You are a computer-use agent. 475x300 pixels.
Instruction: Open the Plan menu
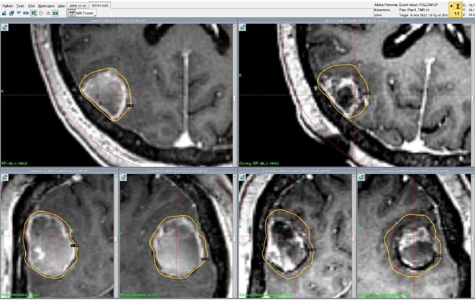coord(31,6)
